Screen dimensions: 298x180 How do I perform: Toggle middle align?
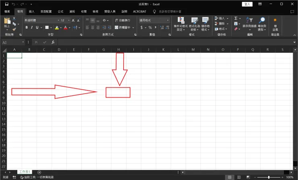93,20
